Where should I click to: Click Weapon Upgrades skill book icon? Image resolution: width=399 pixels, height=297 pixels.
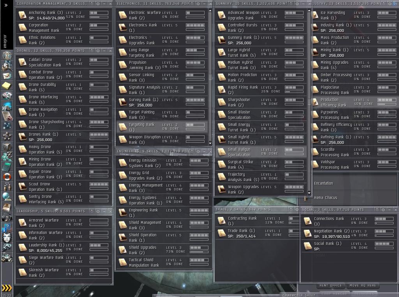(222, 189)
